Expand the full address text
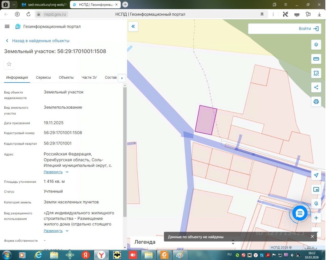The width and height of the screenshot is (334, 260). 53,172
